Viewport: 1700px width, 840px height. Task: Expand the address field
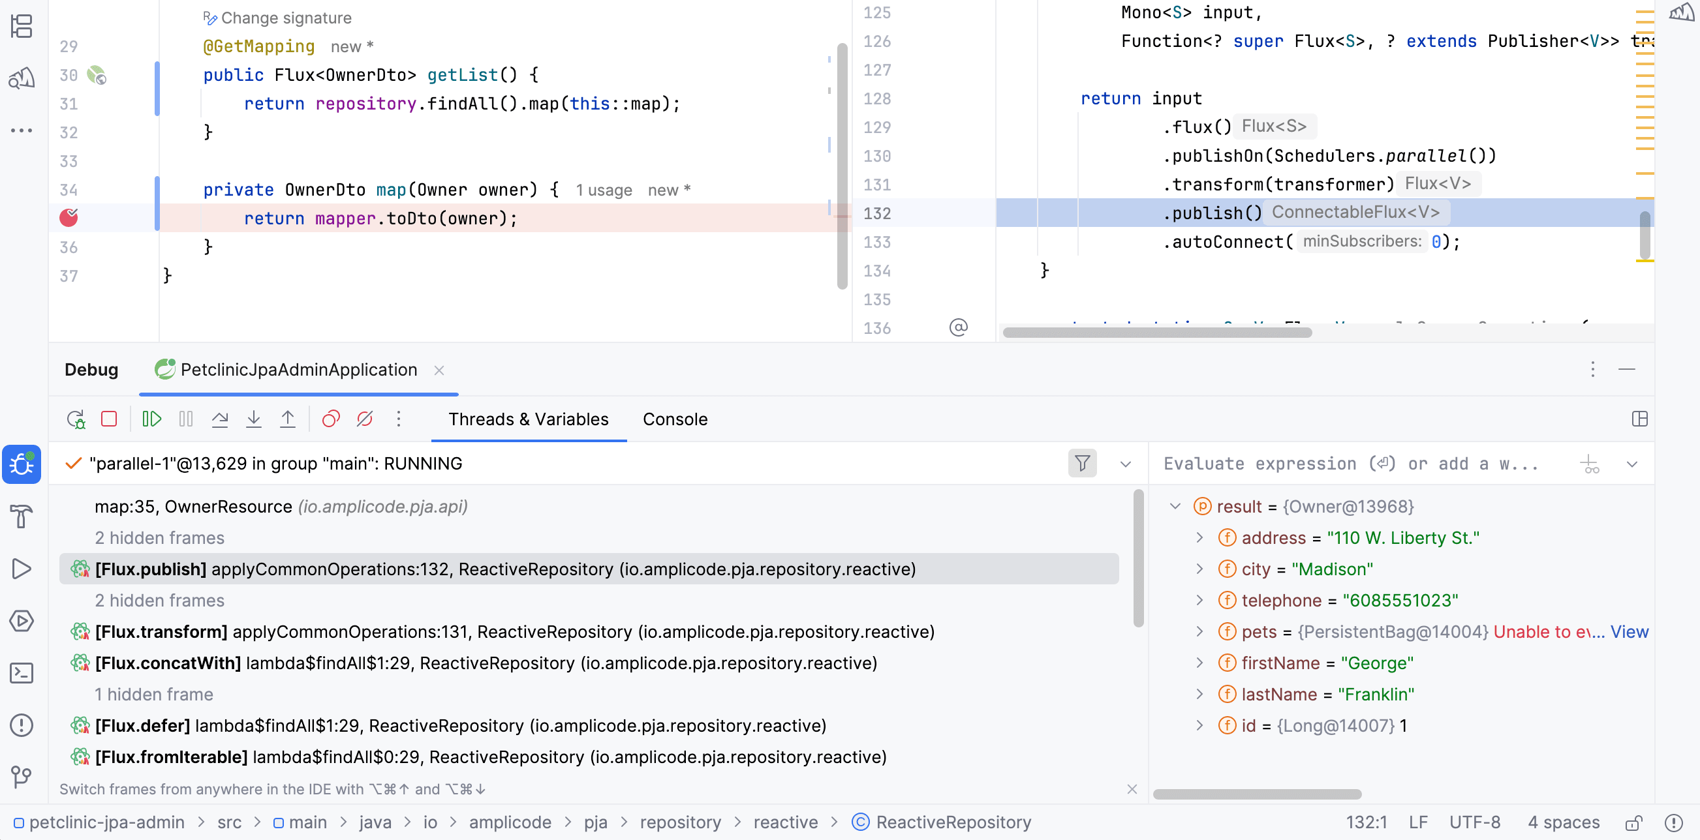pos(1199,538)
